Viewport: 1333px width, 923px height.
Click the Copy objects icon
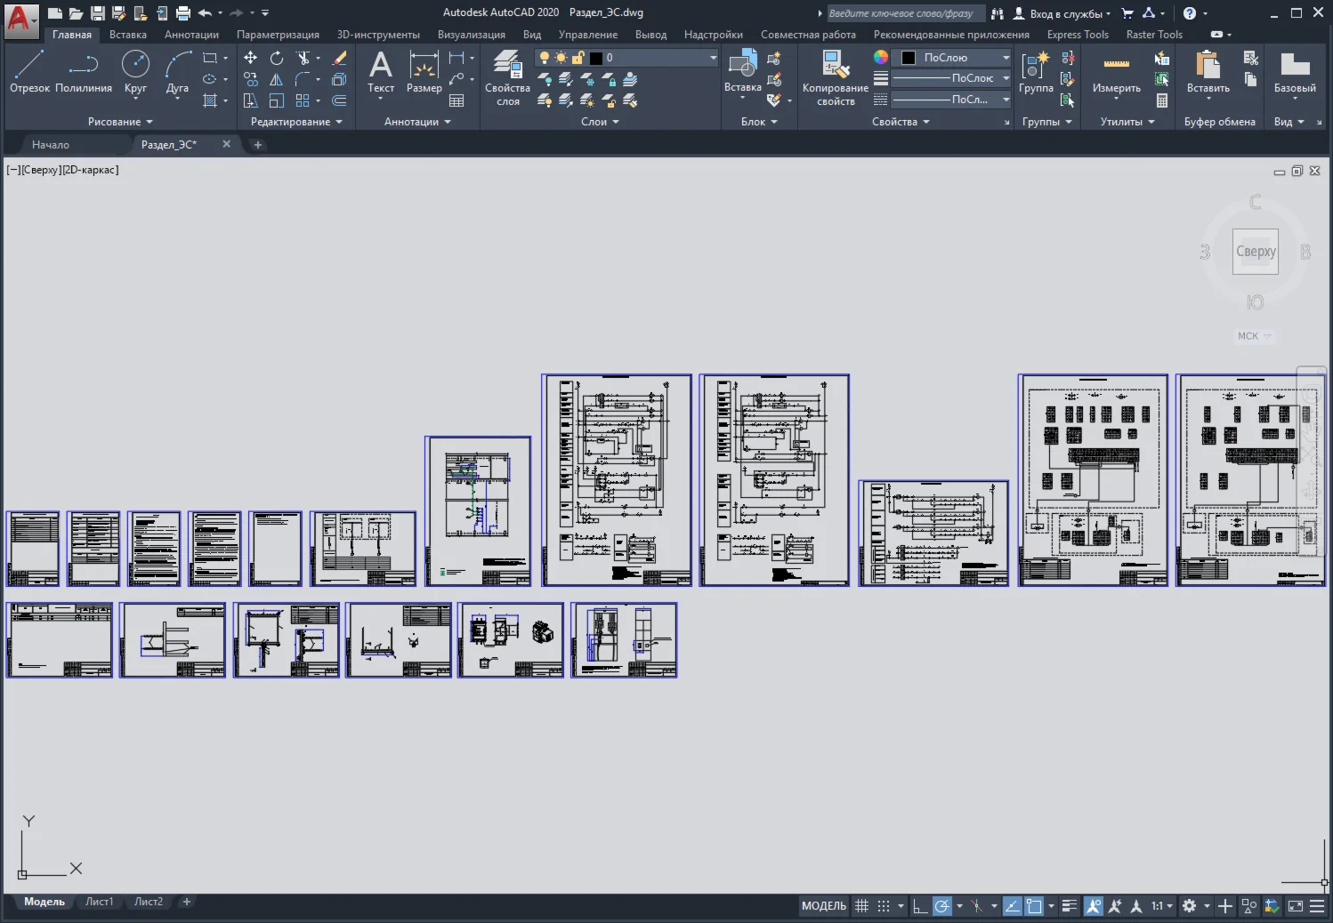click(251, 79)
